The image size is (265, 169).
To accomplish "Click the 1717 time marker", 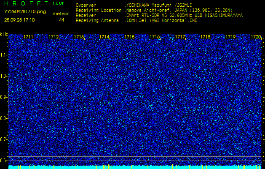I will (x=180, y=37).
